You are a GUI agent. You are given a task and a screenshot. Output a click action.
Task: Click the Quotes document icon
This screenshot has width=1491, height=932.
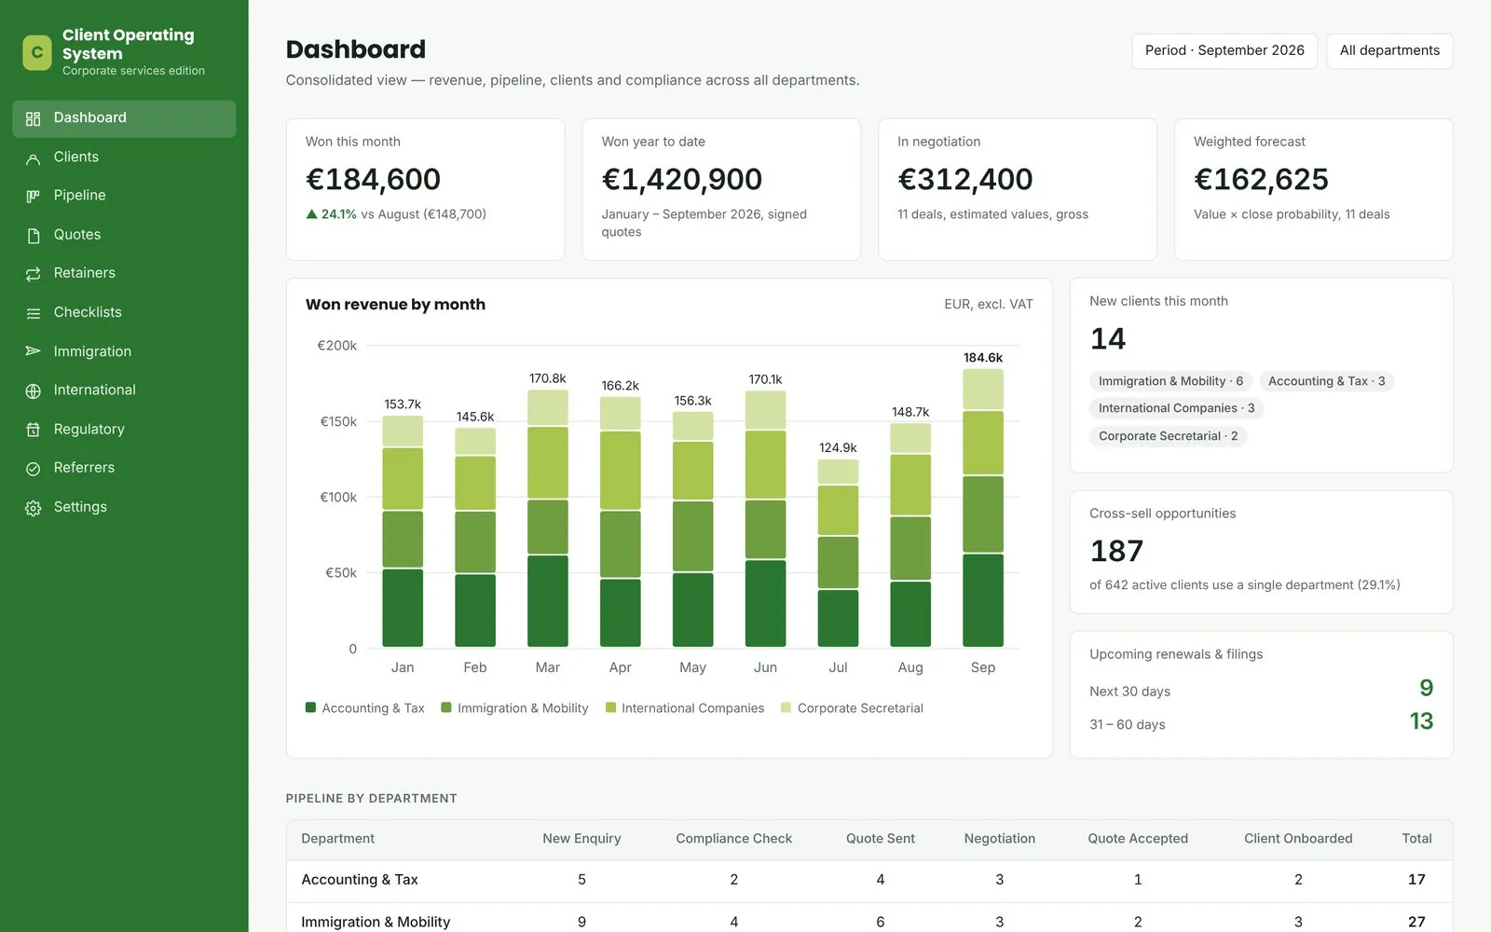[x=34, y=235]
